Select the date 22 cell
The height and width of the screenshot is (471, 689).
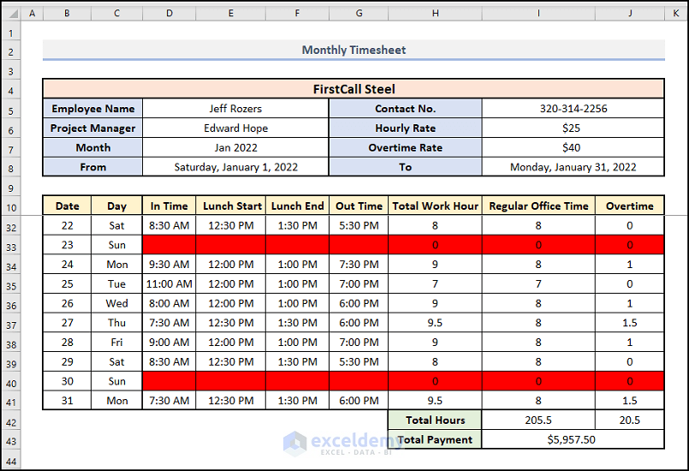68,225
